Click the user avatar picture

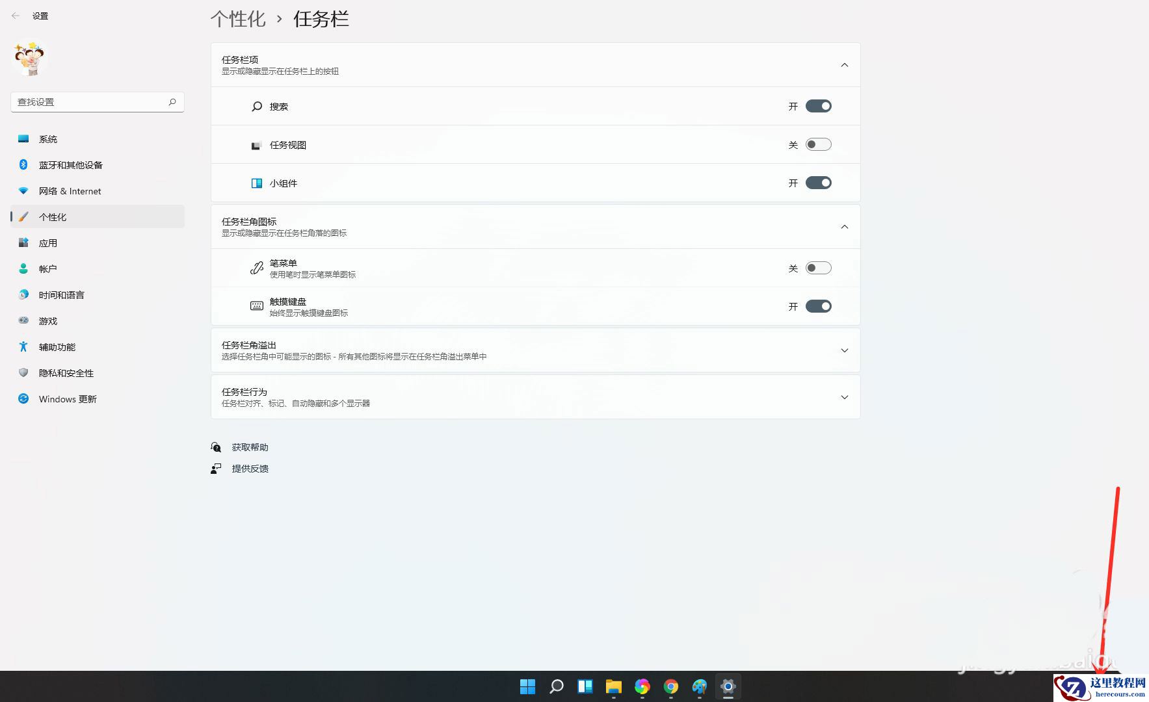[x=28, y=58]
